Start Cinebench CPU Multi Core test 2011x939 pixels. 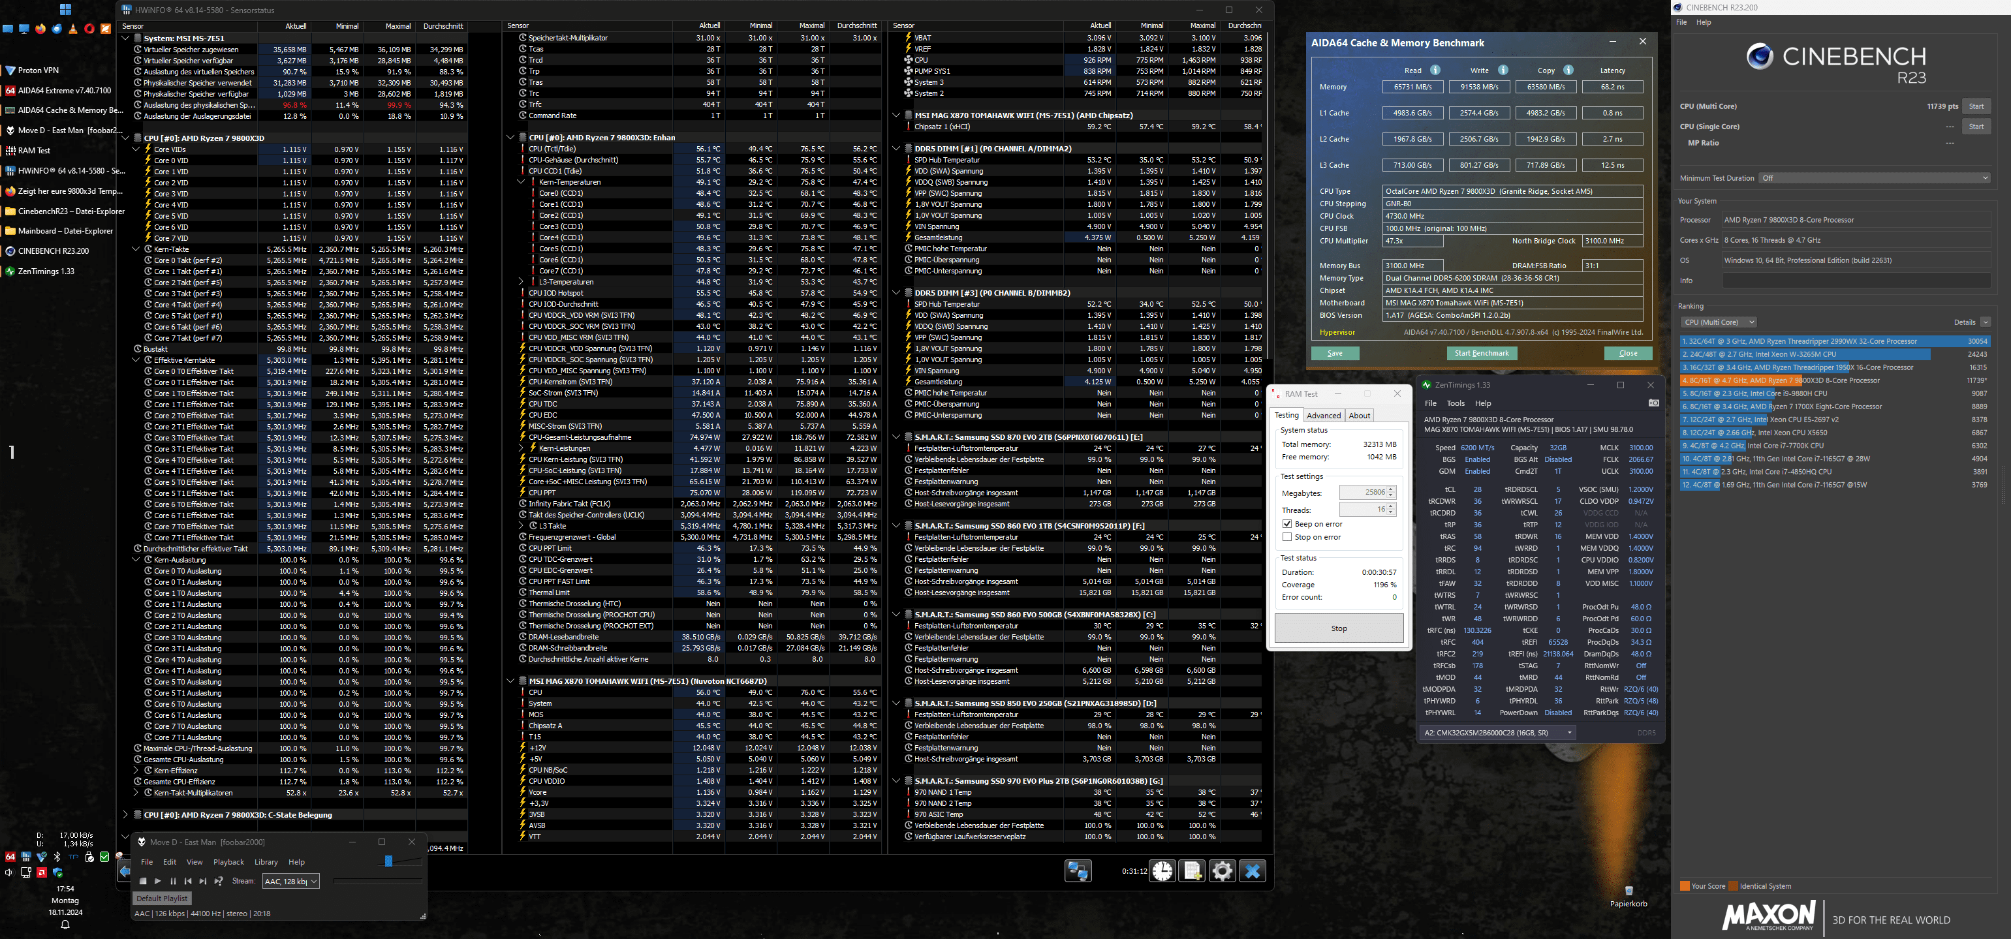click(x=1976, y=106)
